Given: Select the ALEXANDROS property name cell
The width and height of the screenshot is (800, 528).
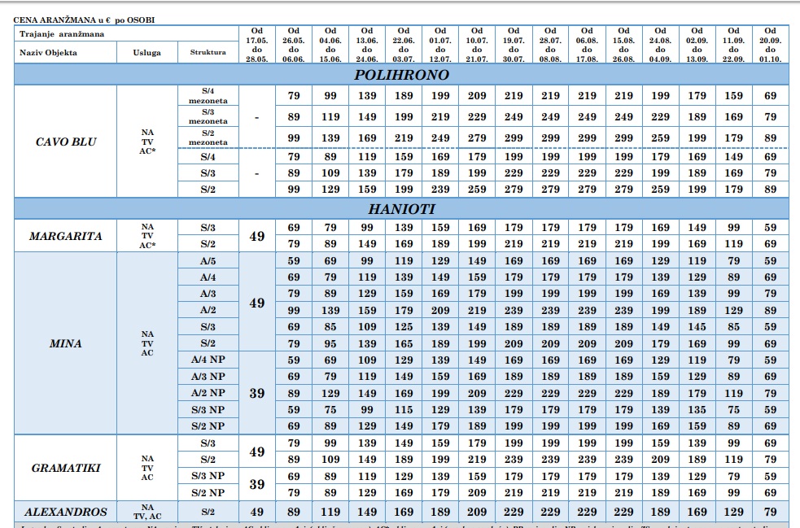Looking at the screenshot, I should point(66,512).
